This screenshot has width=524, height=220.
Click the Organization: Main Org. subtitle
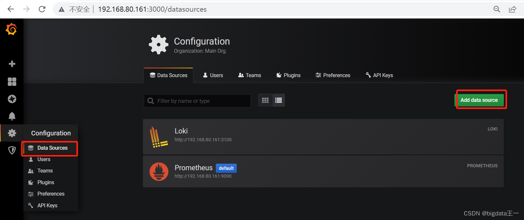(200, 51)
